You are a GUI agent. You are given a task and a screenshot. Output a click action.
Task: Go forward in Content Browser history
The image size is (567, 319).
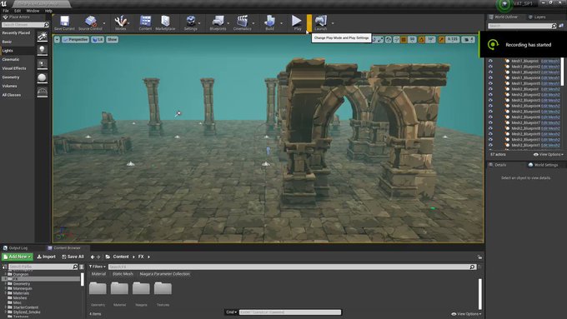[98, 257]
